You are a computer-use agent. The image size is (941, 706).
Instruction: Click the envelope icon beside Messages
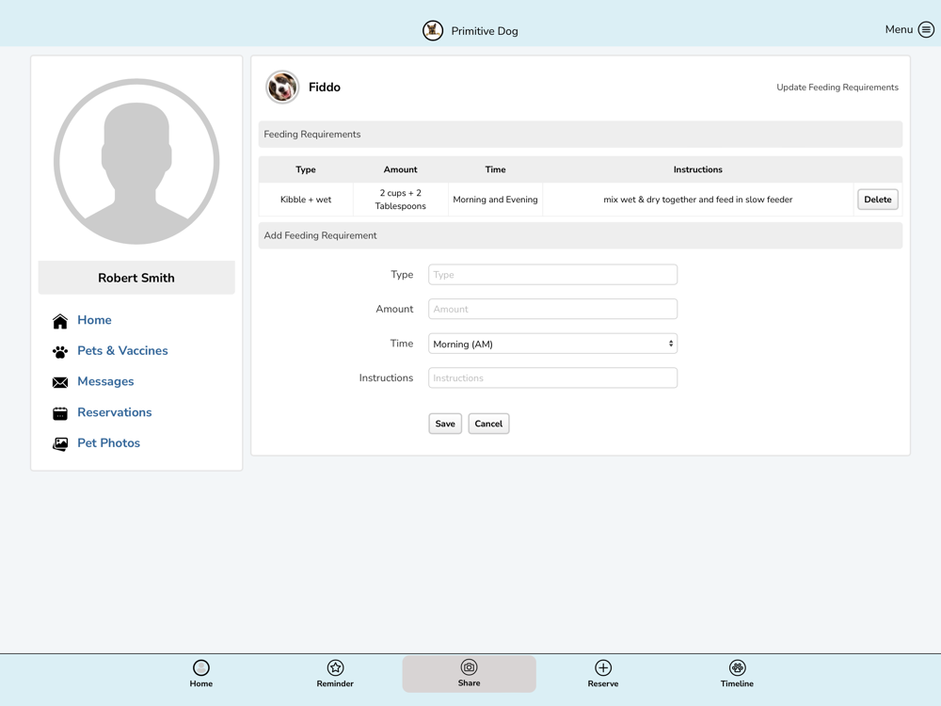coord(60,382)
